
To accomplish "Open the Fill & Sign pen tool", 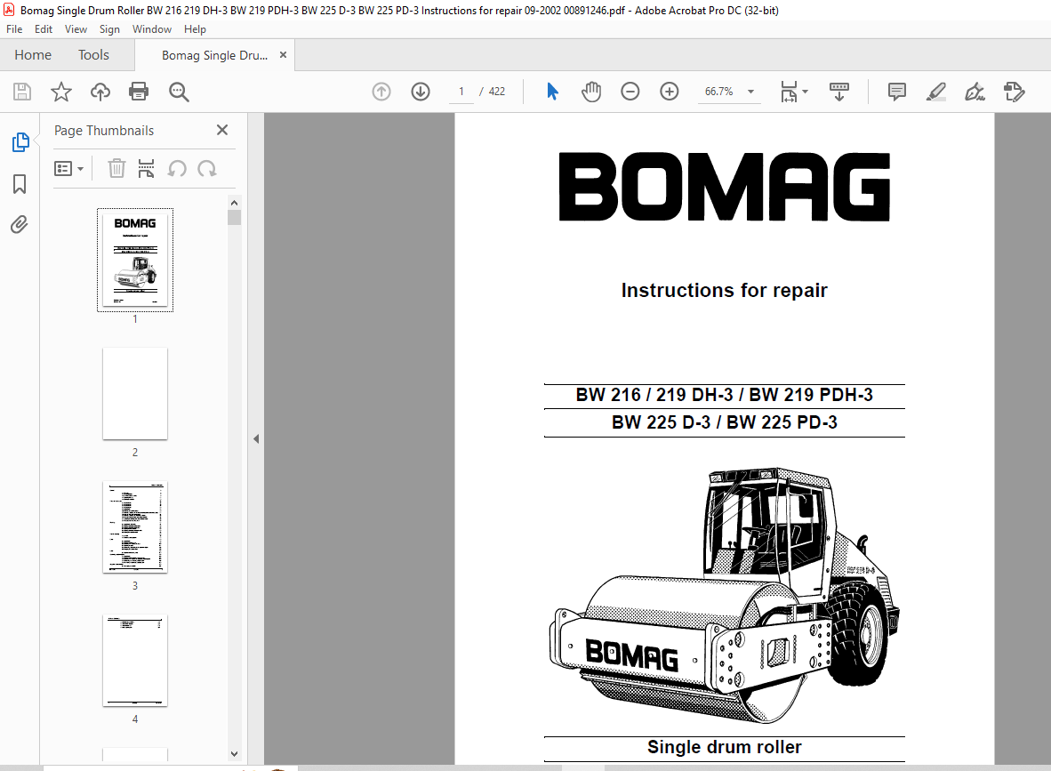I will [x=975, y=92].
